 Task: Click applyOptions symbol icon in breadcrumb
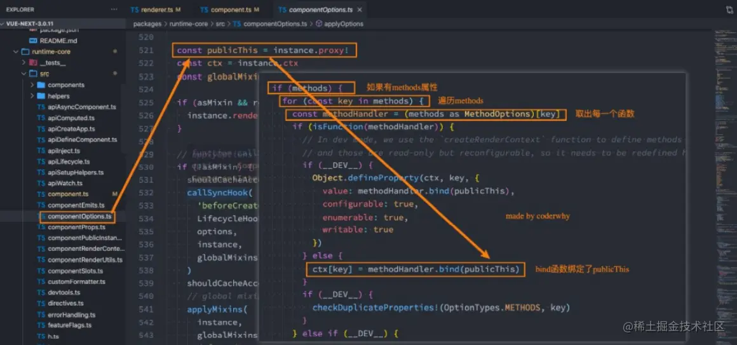click(x=319, y=24)
